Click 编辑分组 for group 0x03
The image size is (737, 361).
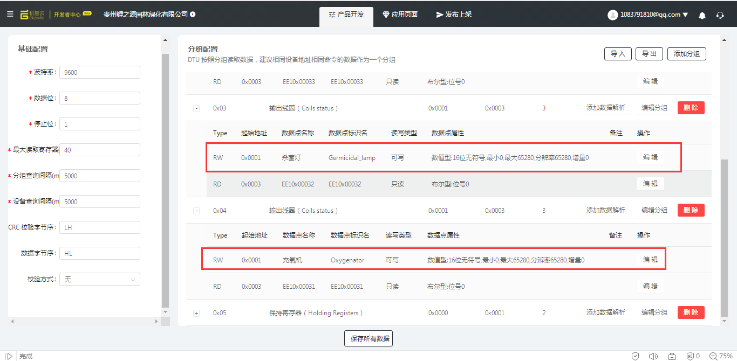[x=654, y=108]
